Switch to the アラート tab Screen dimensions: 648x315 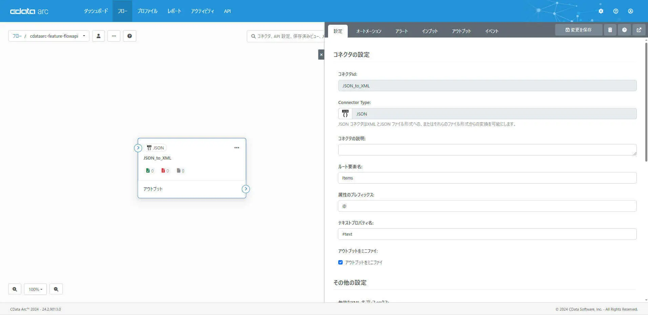tap(402, 31)
